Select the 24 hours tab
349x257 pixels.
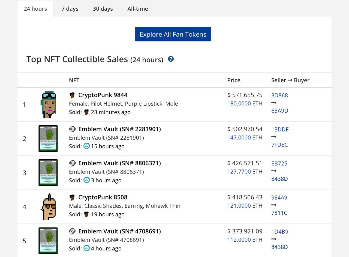pyautogui.click(x=35, y=8)
